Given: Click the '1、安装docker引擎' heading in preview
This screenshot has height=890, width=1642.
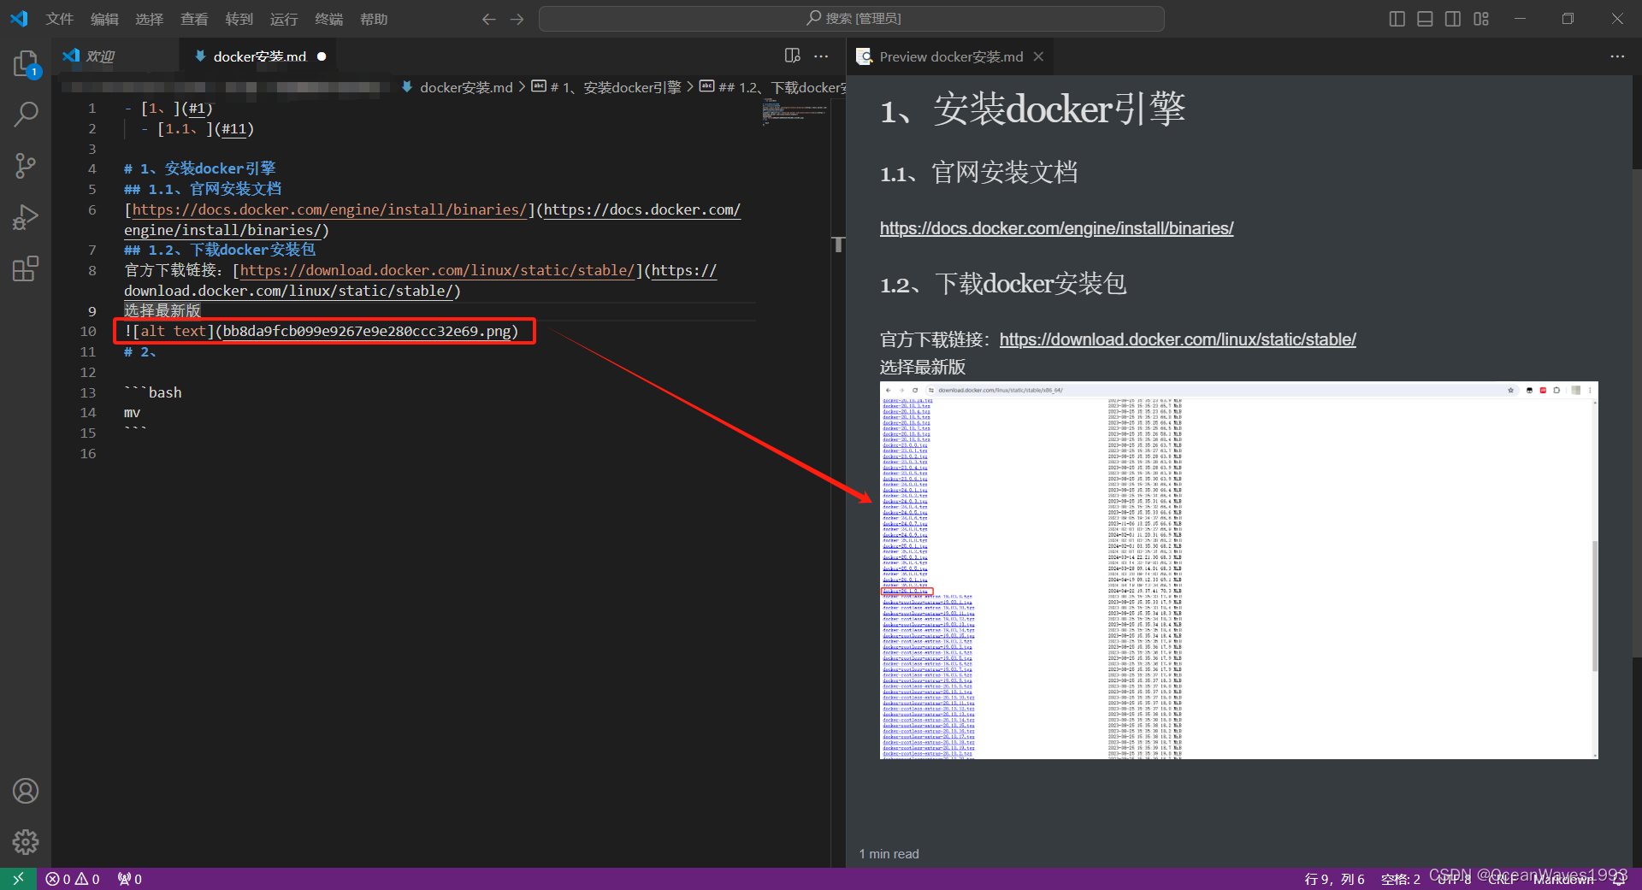Looking at the screenshot, I should point(1032,109).
